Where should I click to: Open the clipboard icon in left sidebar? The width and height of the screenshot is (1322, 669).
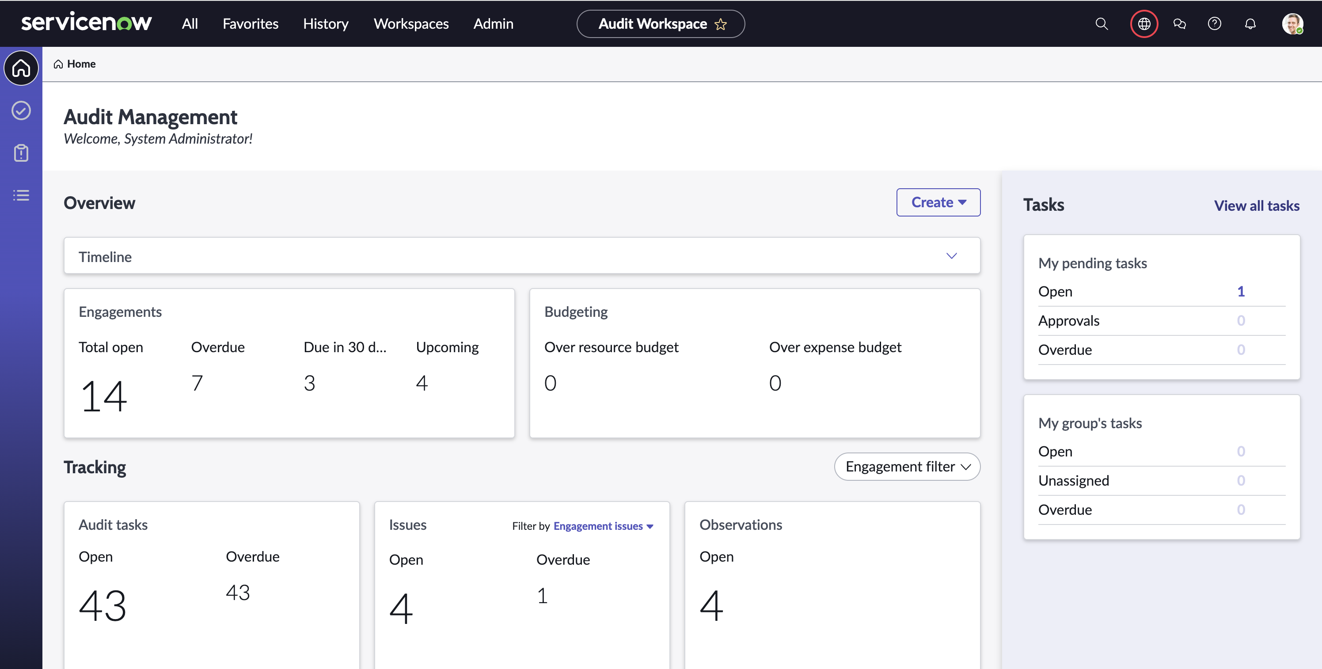click(x=21, y=152)
